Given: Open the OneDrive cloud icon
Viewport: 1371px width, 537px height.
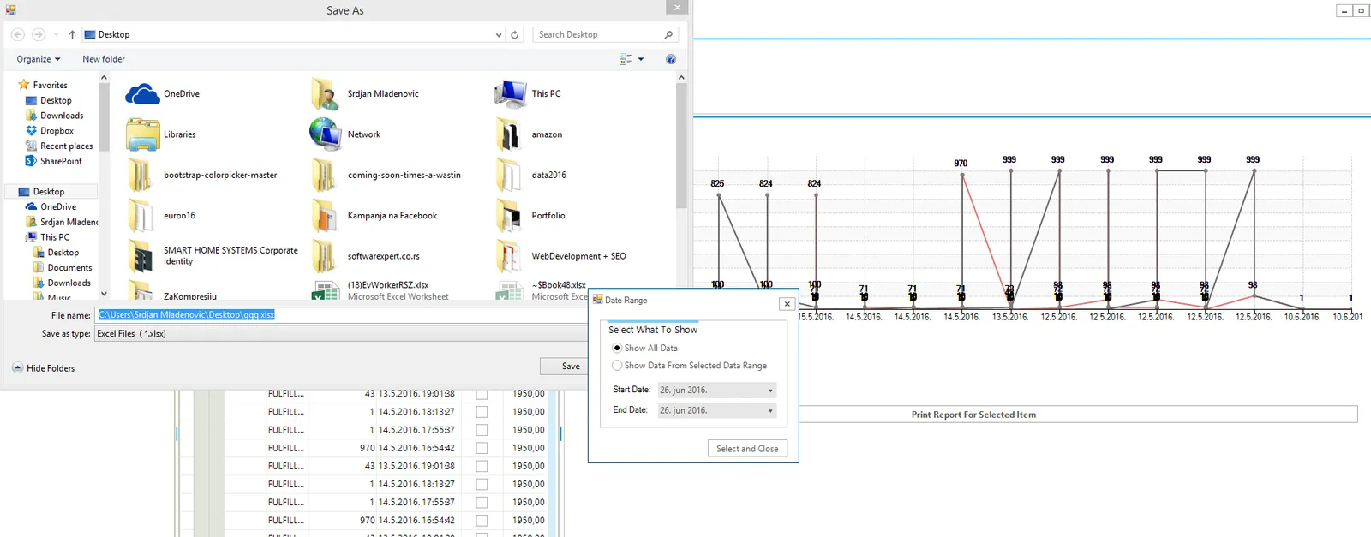Looking at the screenshot, I should coord(142,94).
